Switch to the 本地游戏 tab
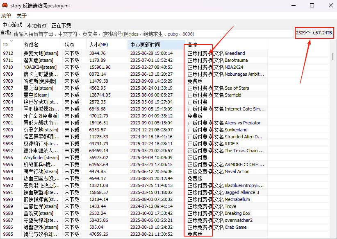337x239 pixels. [x=37, y=25]
